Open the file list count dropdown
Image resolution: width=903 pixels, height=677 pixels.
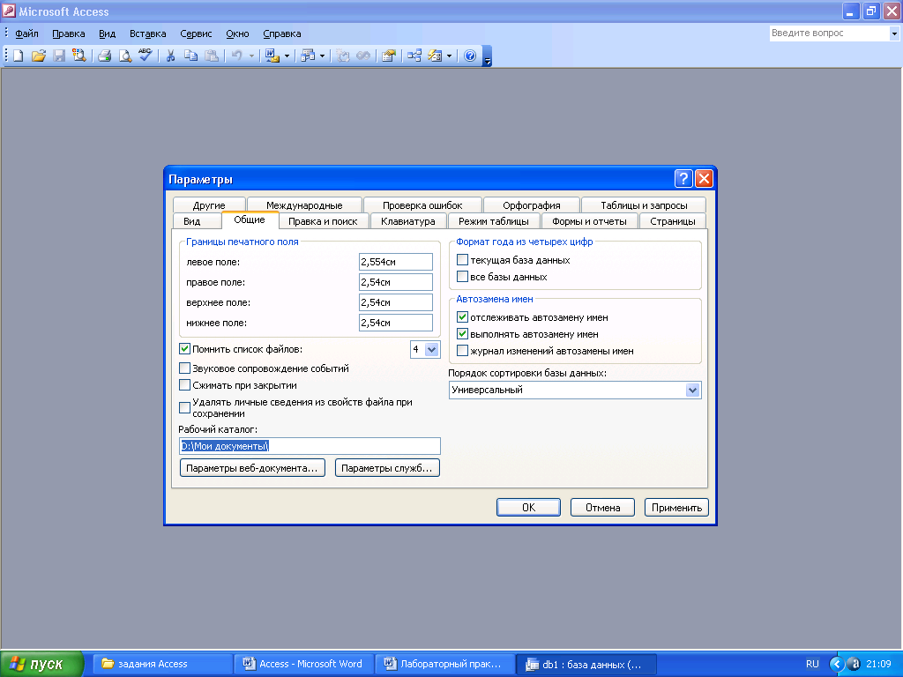(431, 349)
